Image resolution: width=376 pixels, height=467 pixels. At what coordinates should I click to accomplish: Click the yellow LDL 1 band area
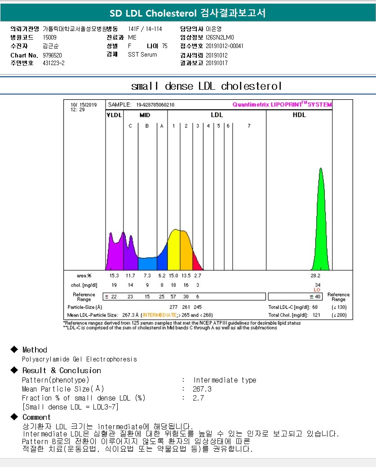click(174, 251)
